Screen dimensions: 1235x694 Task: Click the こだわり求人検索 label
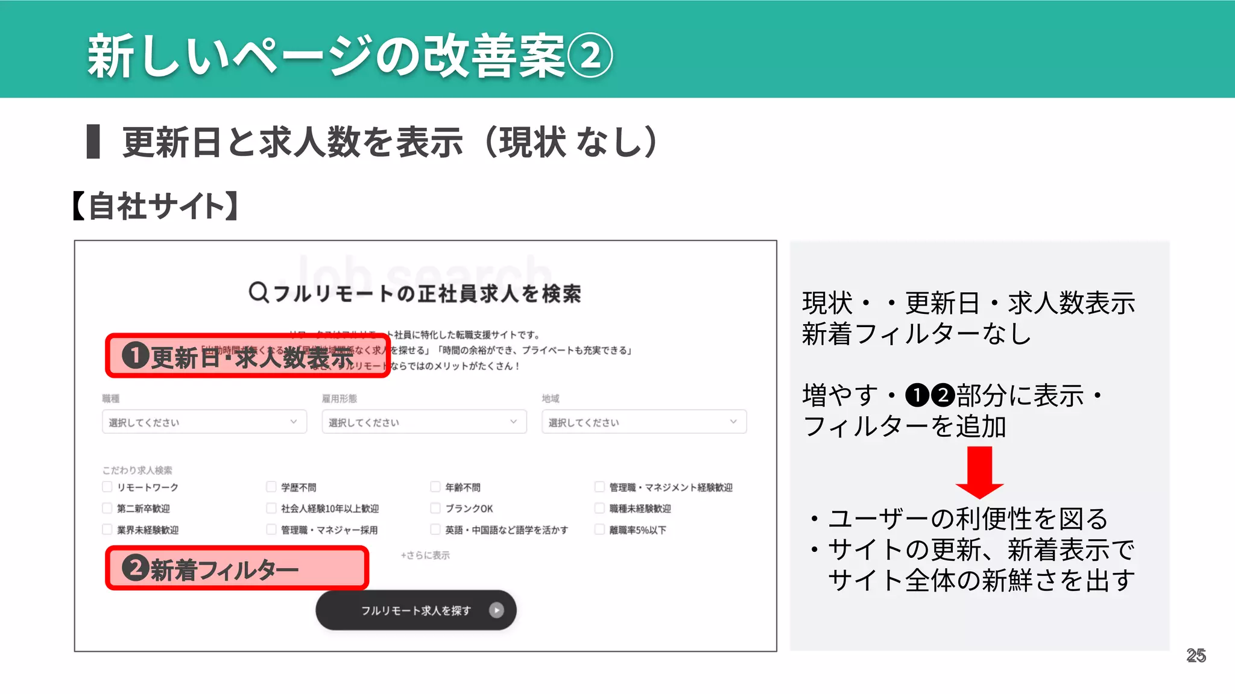pos(137,470)
